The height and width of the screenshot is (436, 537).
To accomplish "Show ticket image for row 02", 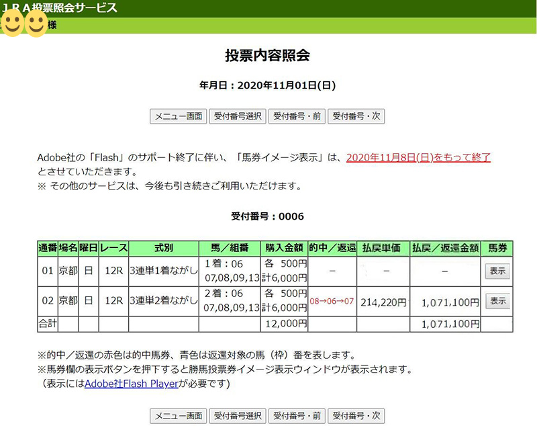I will (x=497, y=302).
